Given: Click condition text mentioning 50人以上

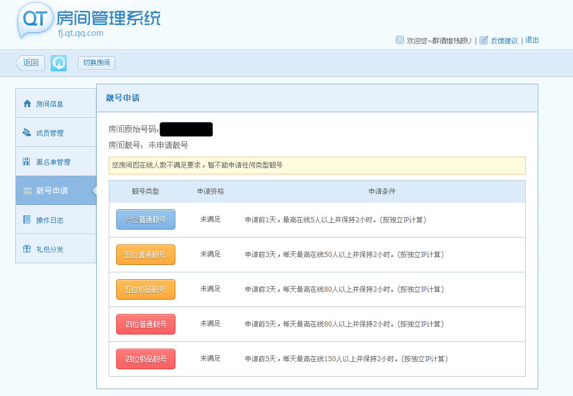Looking at the screenshot, I should (344, 255).
